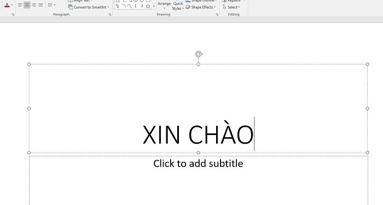This screenshot has width=383, height=205.
Task: Align text left in paragraph group
Action: (x=20, y=5)
